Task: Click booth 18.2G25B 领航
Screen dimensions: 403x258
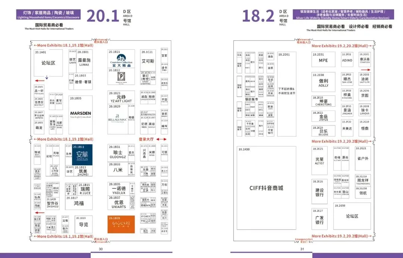Action: pos(363,192)
